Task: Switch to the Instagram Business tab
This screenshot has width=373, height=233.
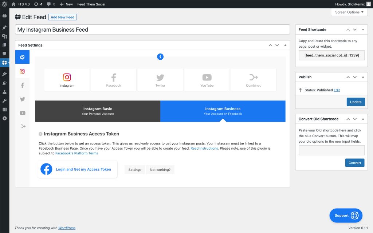Action: coord(223,111)
